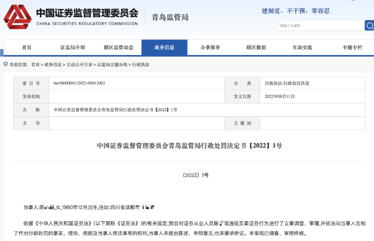374x241 pixels.
Task: Click the slogan 建制度、不干预、零容忍
Action: point(296,11)
